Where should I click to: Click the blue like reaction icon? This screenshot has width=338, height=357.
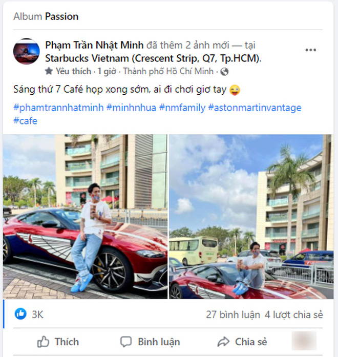point(20,313)
